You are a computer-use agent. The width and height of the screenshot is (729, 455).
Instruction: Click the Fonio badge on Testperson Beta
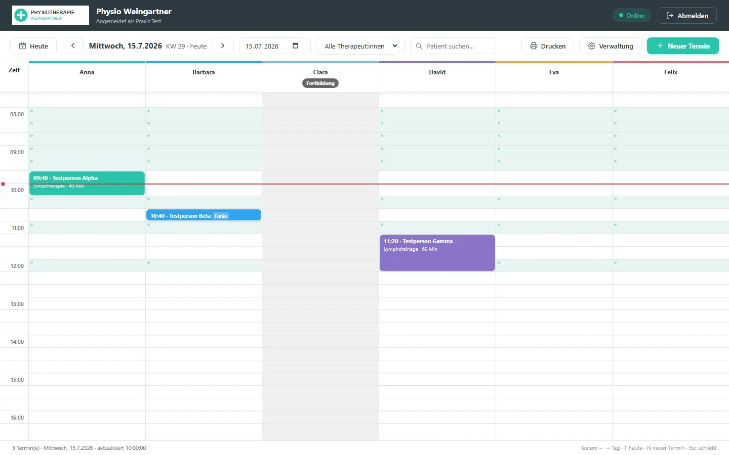tap(221, 216)
